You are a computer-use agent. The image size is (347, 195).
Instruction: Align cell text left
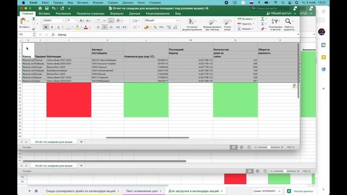coord(98,27)
